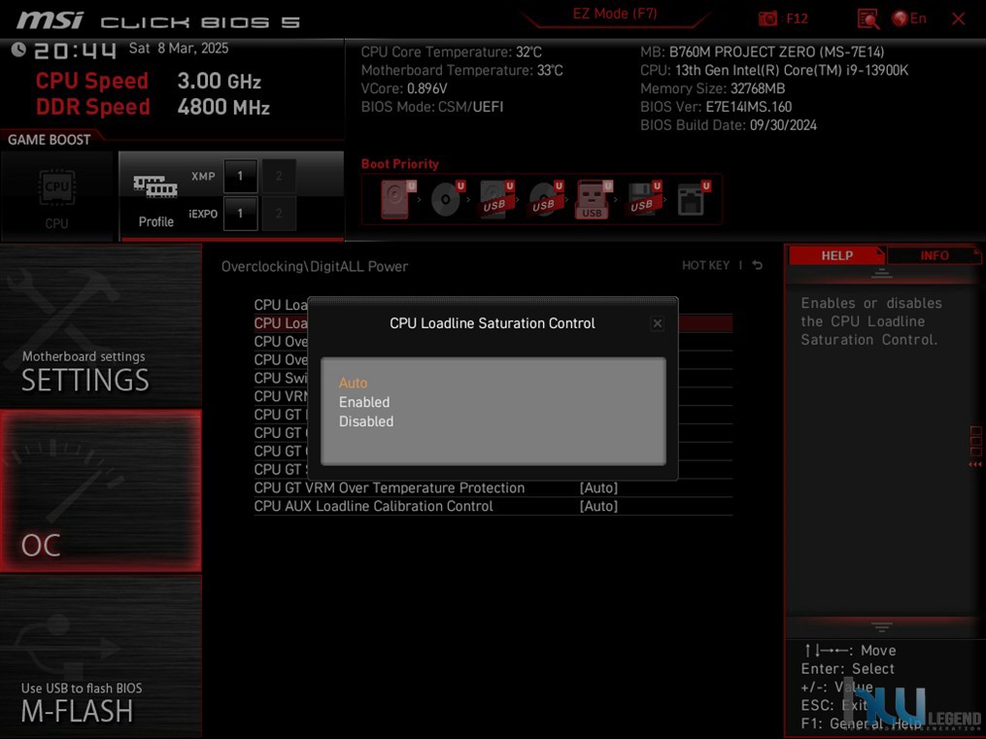
Task: Switch to EZ Mode (F7)
Action: pos(614,14)
